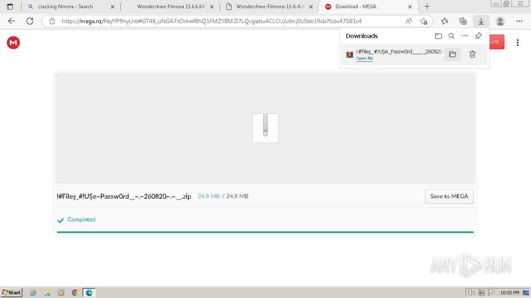Toggle the Downloads toolbar button

(x=481, y=21)
